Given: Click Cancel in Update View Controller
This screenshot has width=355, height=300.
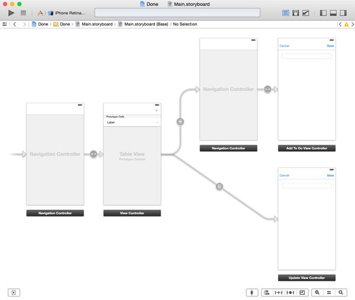Looking at the screenshot, I should click(285, 175).
